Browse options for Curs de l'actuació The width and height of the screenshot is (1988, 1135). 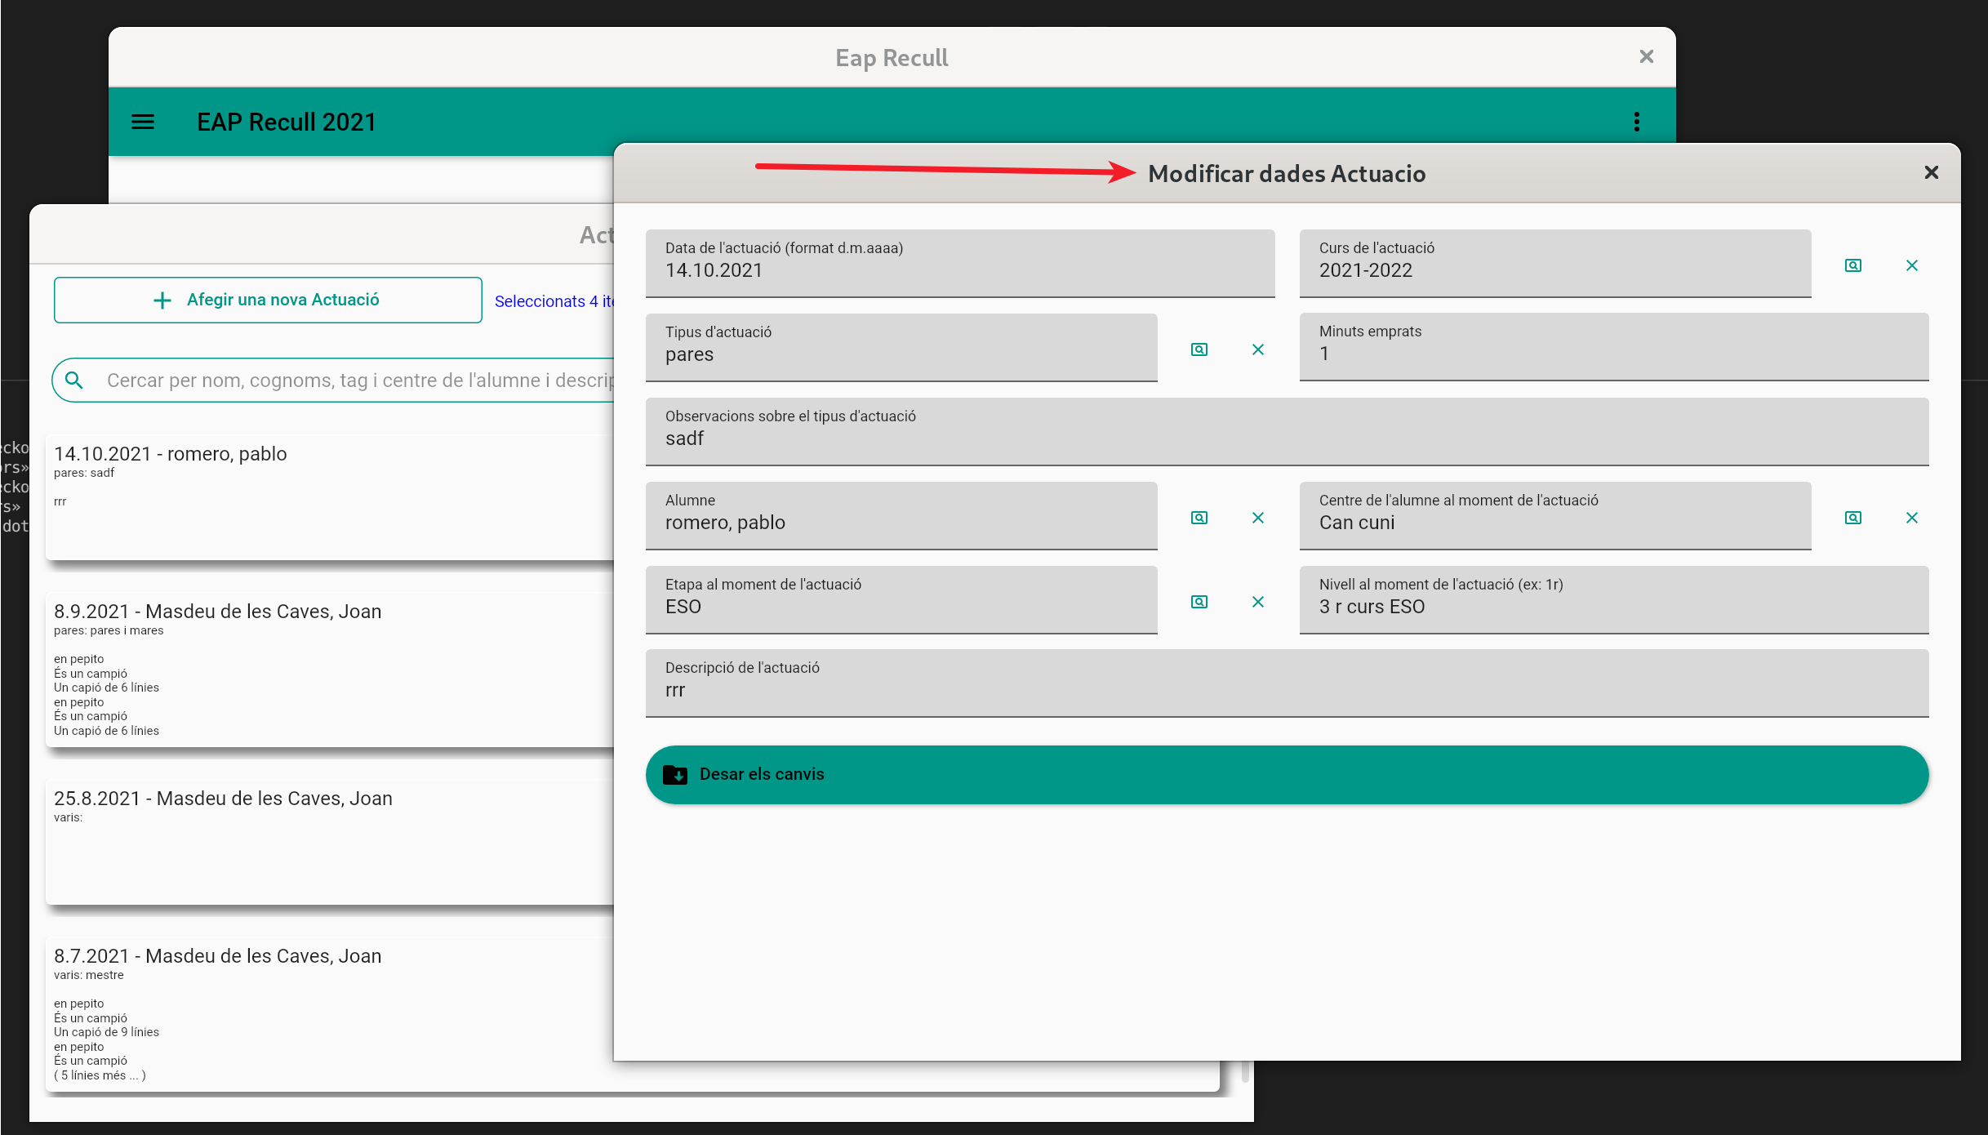(x=1852, y=265)
